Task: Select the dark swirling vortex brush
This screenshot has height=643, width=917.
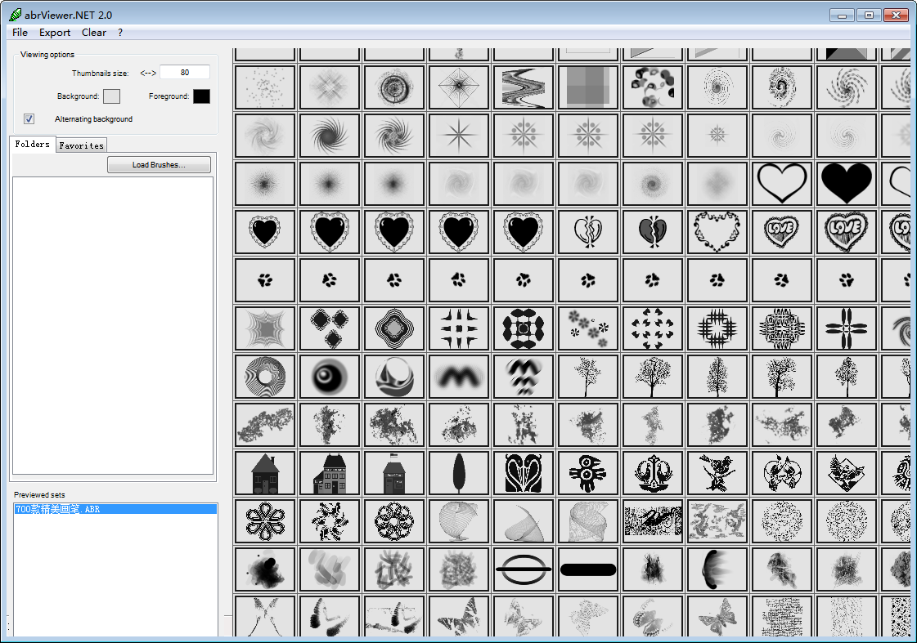Action: click(x=330, y=136)
